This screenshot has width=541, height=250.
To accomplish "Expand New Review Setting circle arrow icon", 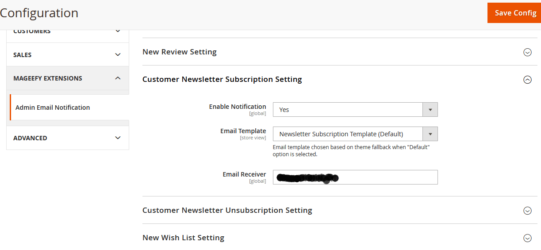I will coord(527,52).
